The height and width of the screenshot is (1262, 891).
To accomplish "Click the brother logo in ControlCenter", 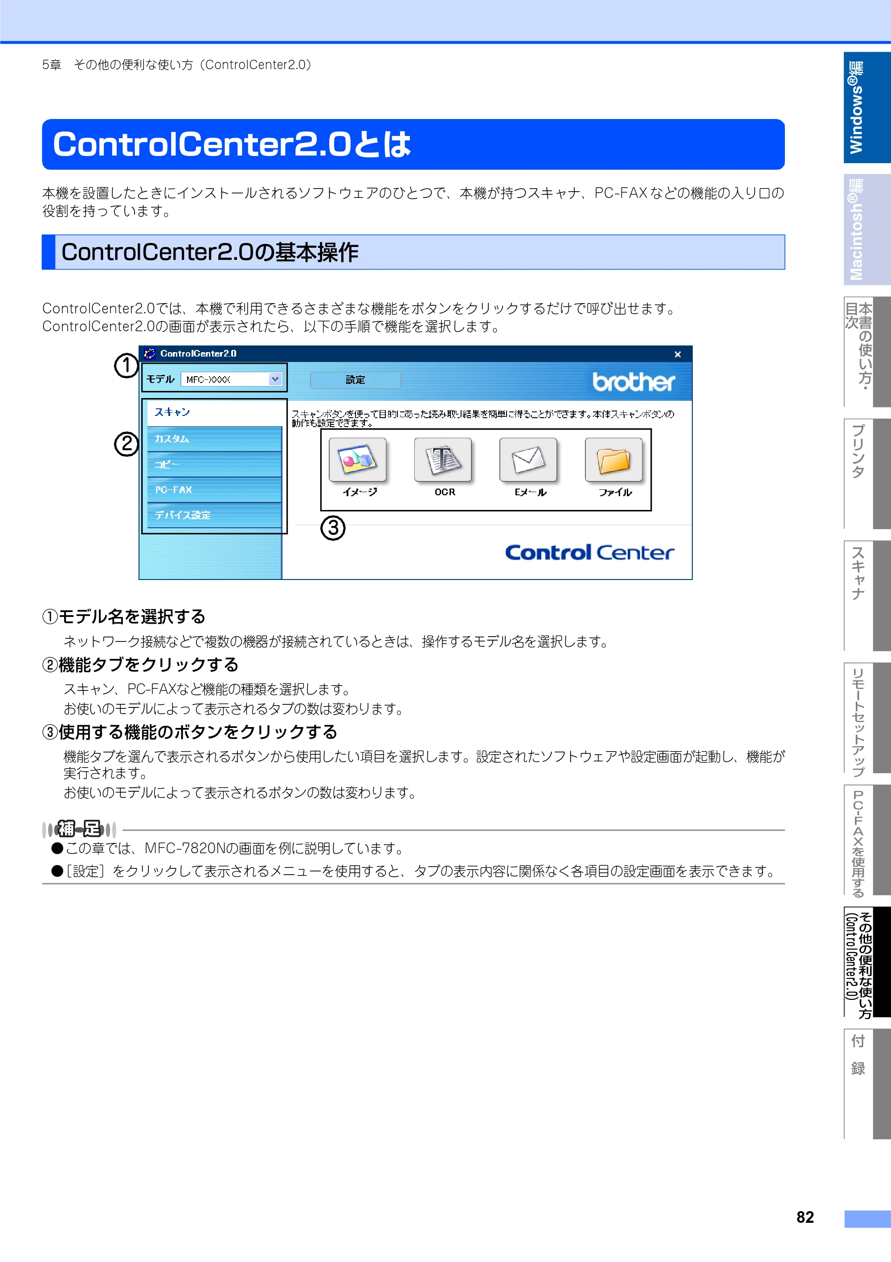I will 634,382.
